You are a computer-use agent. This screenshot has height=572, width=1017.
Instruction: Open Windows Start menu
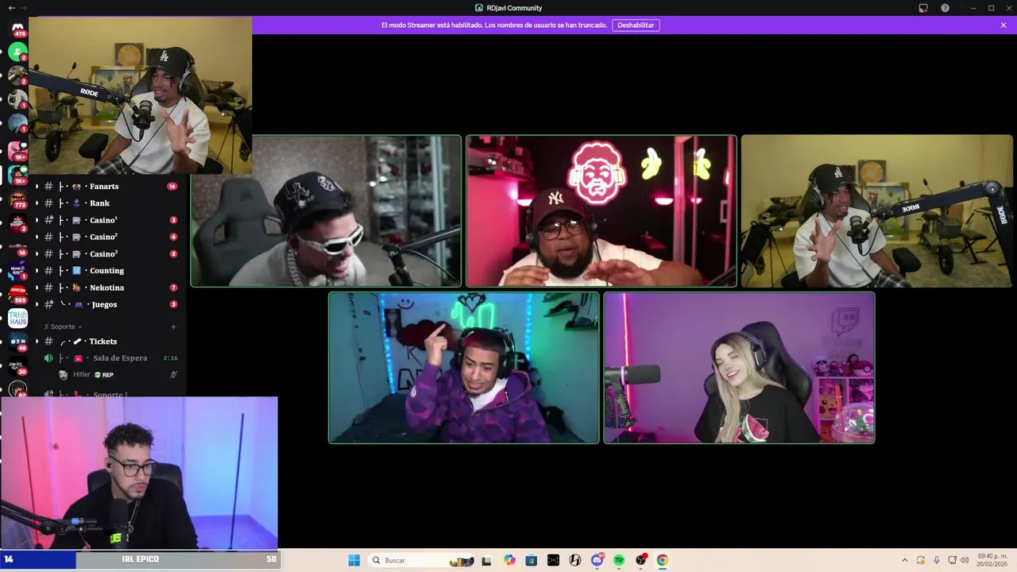click(354, 560)
